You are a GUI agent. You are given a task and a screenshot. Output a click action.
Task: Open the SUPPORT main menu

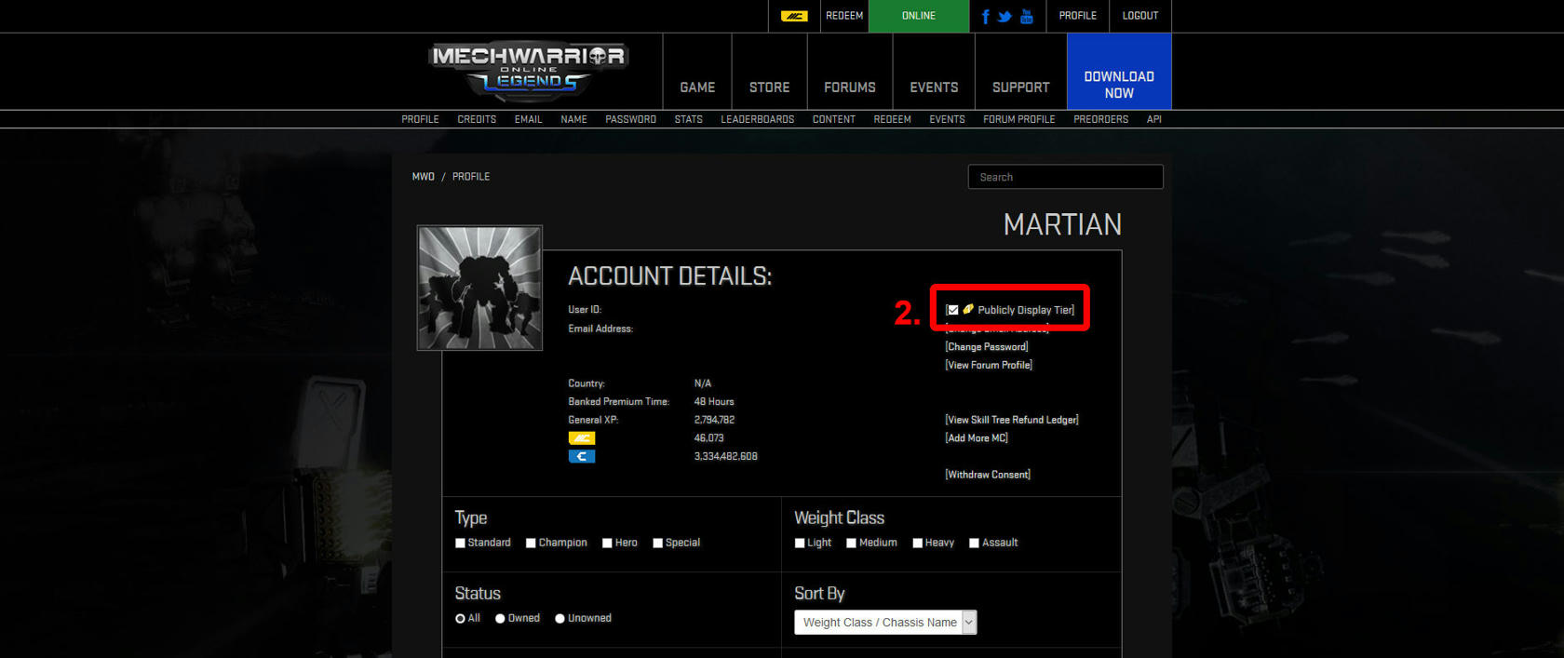[1020, 87]
